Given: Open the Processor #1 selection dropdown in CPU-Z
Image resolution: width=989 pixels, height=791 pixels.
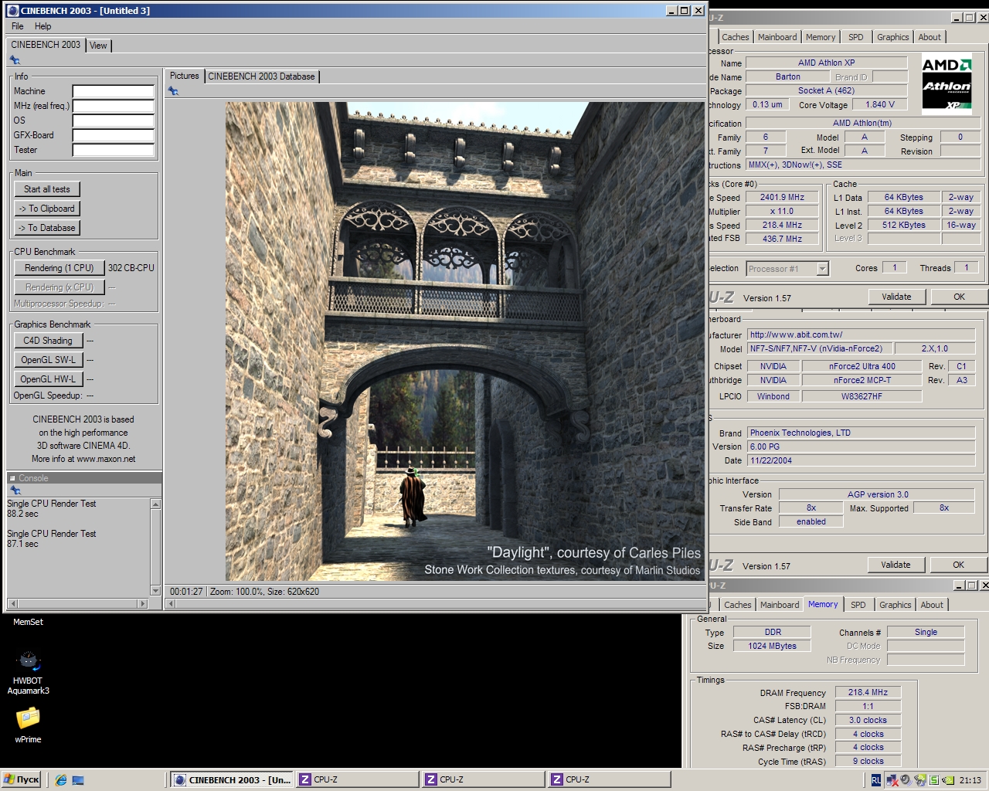Looking at the screenshot, I should click(822, 269).
